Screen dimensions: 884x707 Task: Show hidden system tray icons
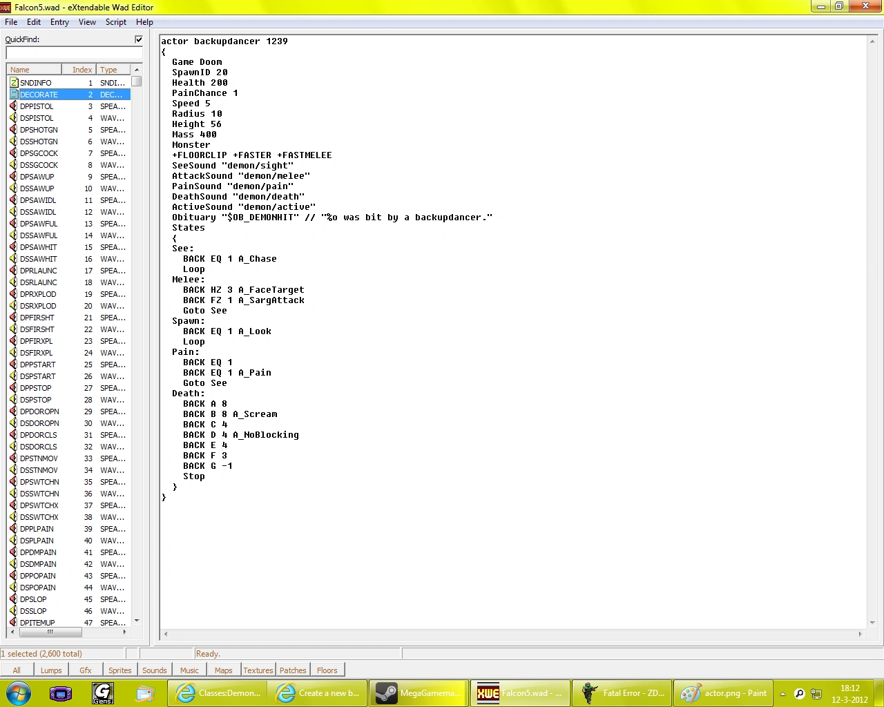pos(782,694)
